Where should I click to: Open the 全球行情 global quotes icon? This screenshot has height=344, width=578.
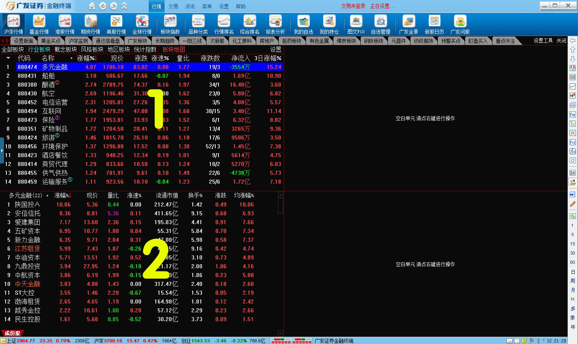[x=142, y=24]
